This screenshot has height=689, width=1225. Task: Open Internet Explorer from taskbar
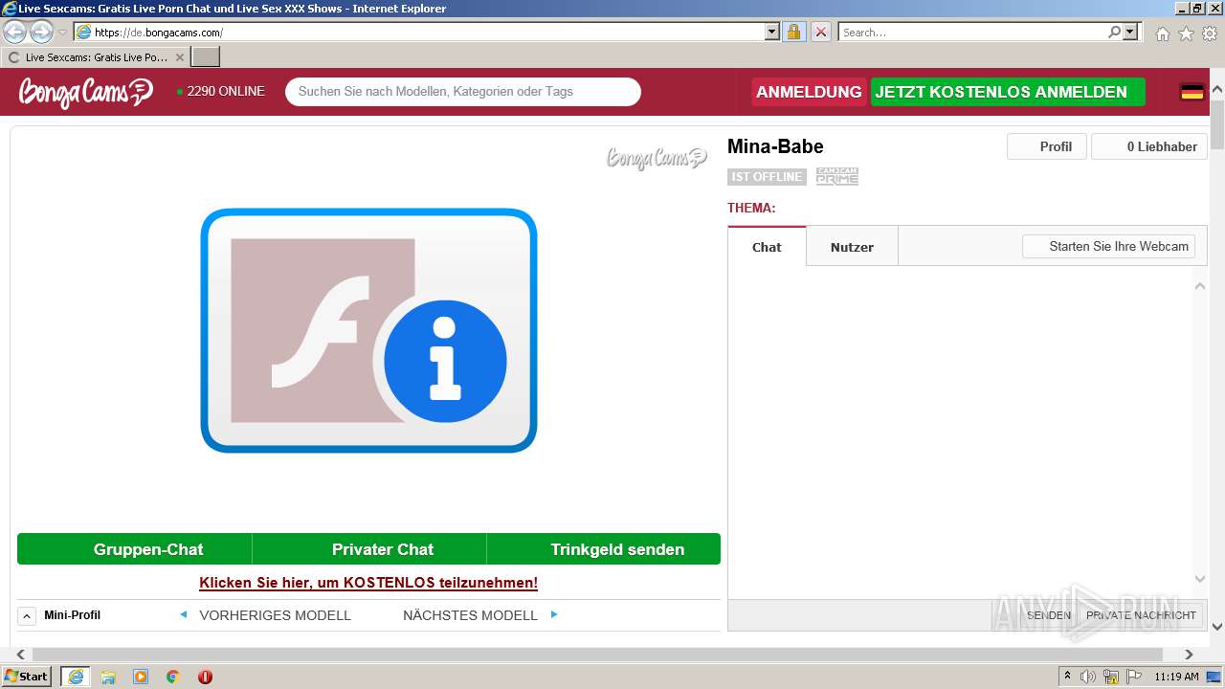[x=75, y=677]
